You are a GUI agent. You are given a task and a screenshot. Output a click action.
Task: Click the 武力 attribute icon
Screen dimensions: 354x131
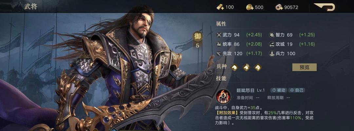pos(219,35)
